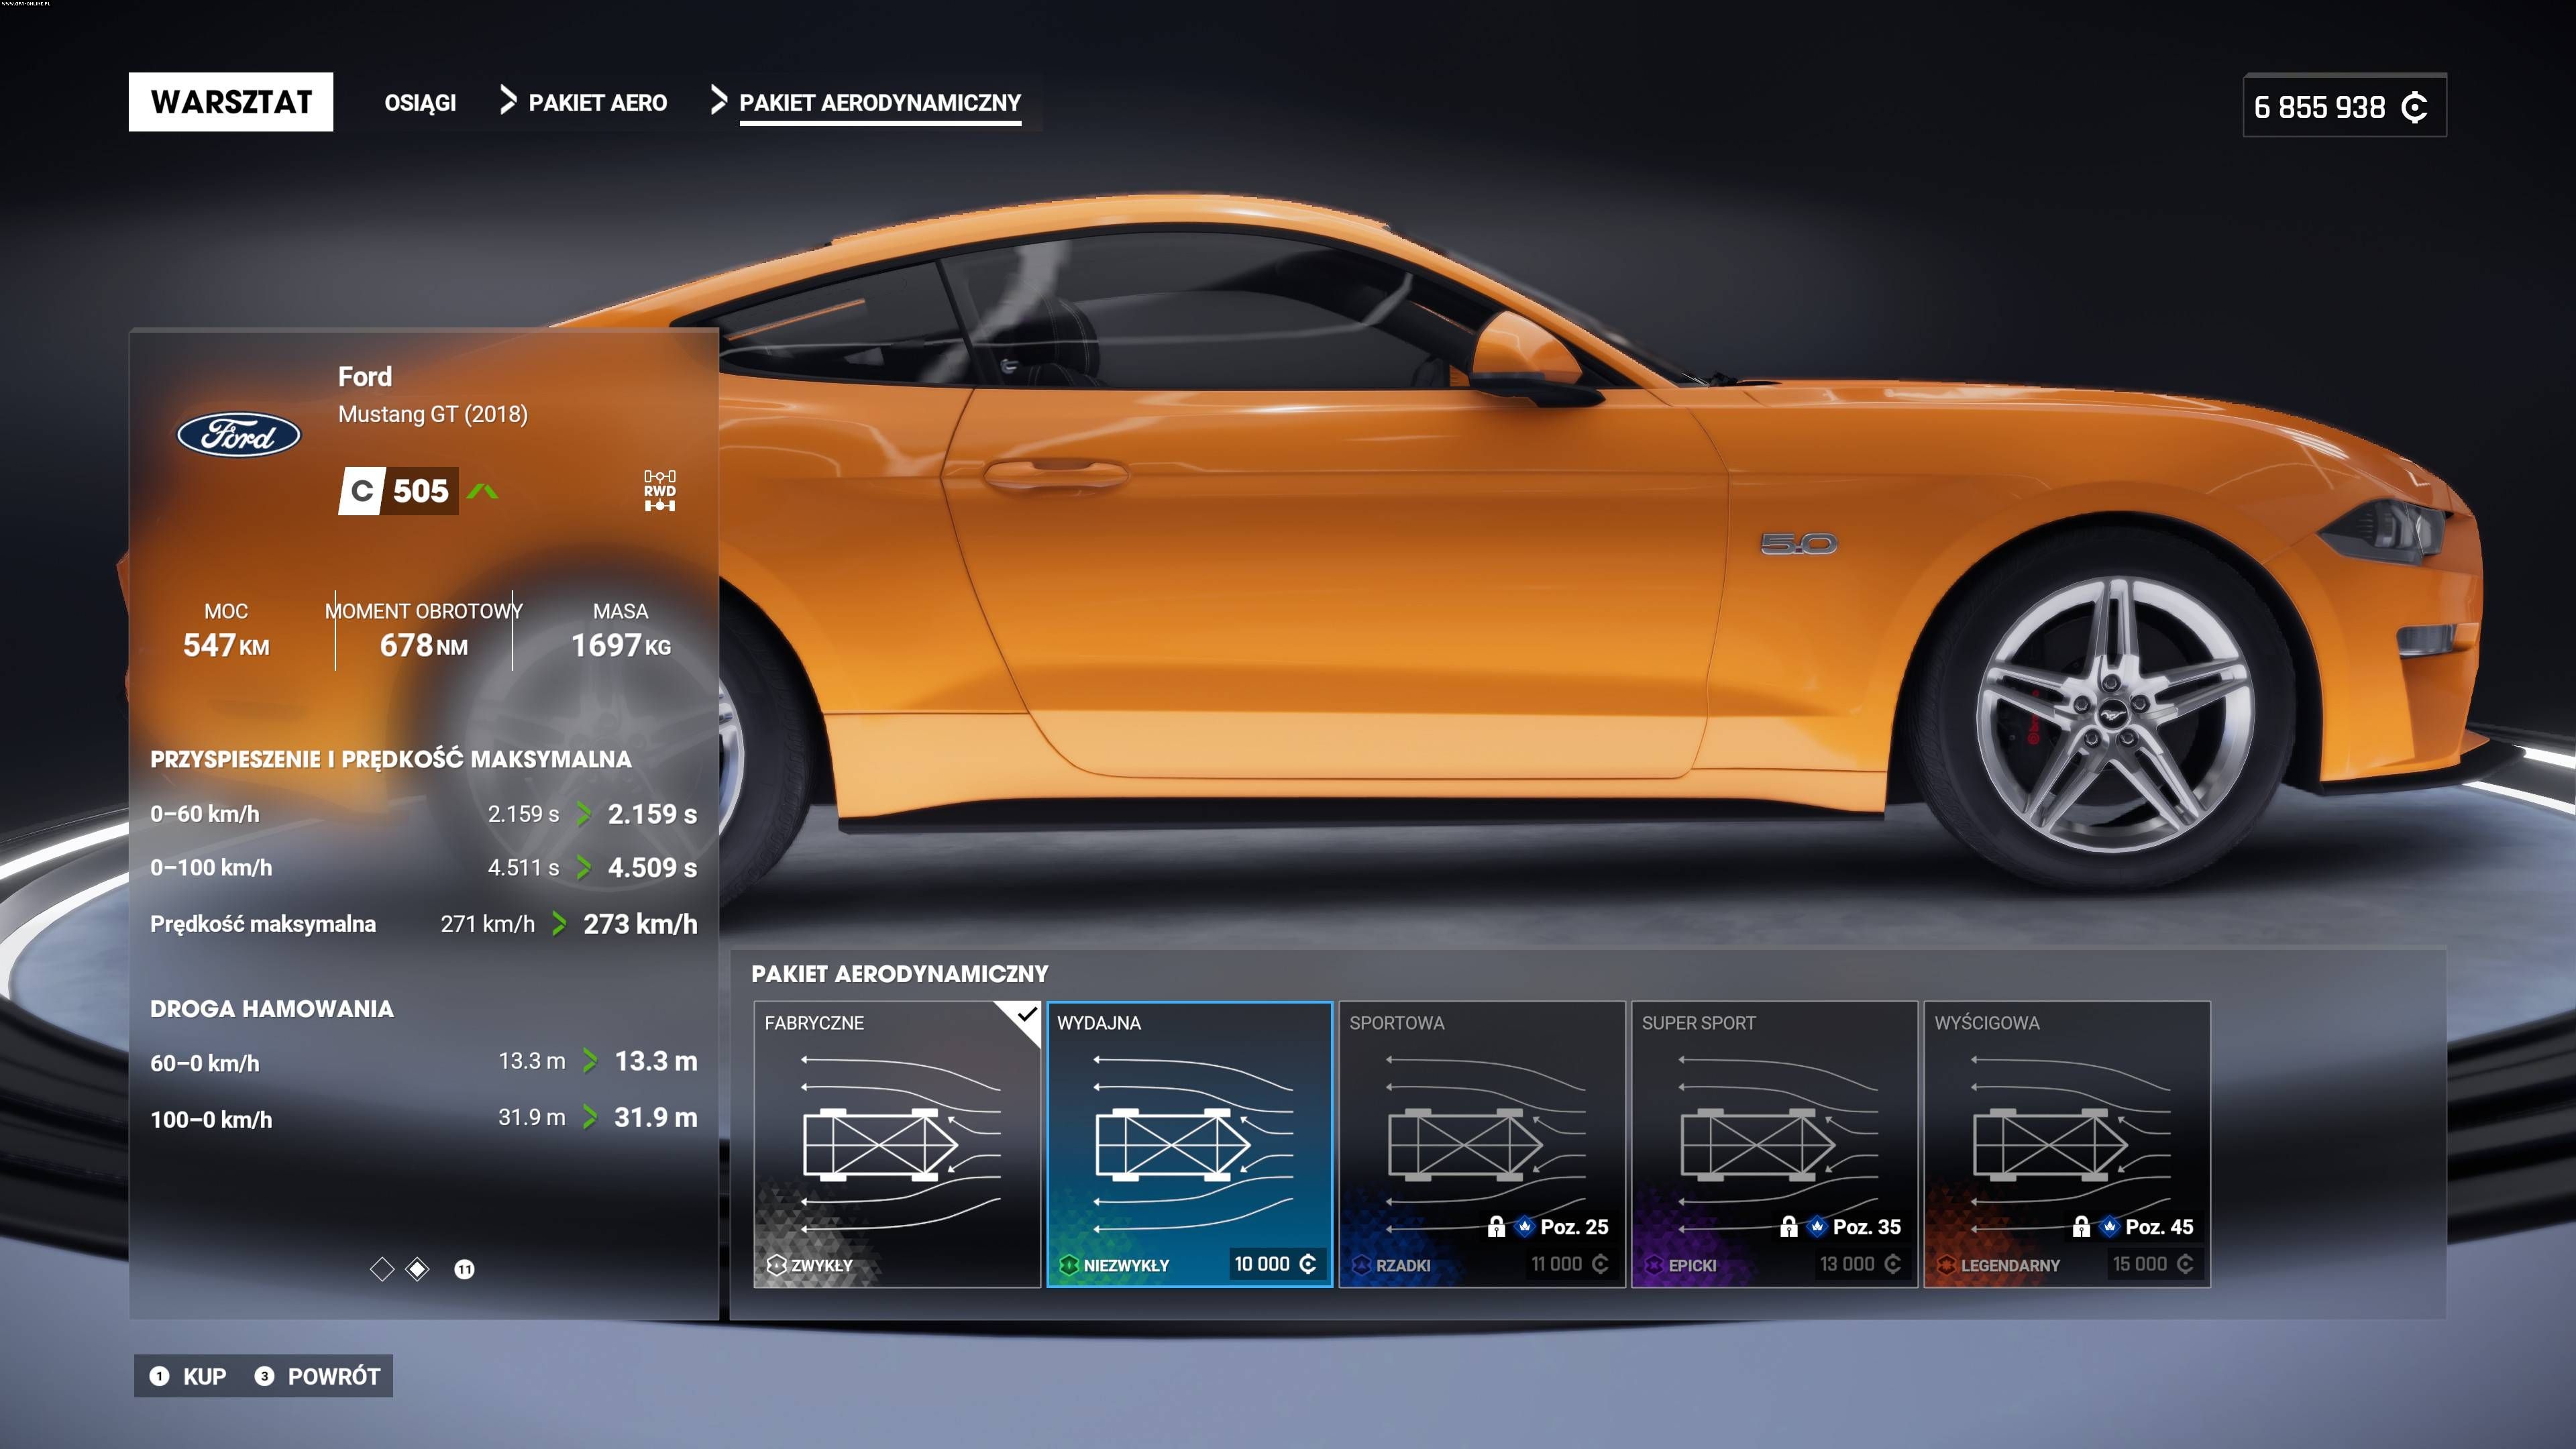Click the lock icon on SPORTOWA card
Viewport: 2576px width, 1449px height.
[1496, 1227]
